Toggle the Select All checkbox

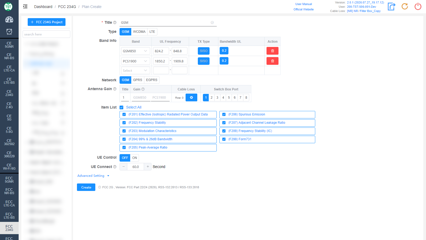121,107
